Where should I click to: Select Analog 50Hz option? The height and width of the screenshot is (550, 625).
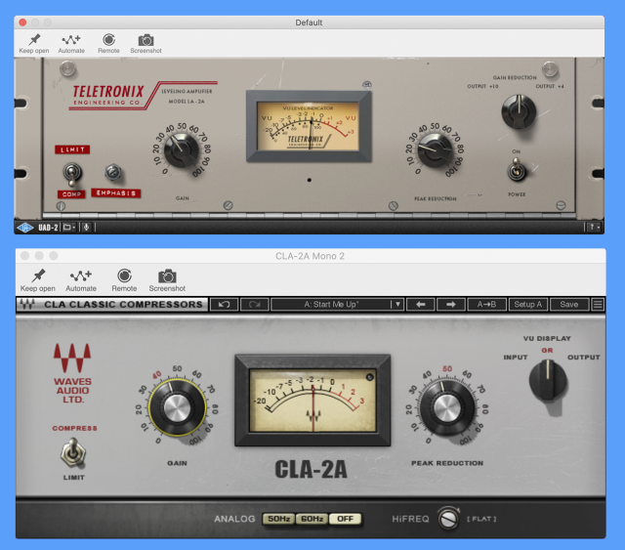click(x=278, y=519)
